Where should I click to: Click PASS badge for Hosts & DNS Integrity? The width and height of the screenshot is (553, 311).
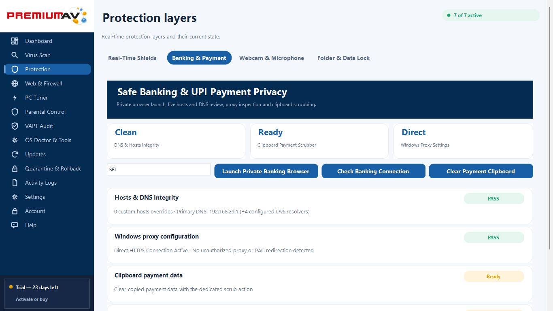[494, 199]
